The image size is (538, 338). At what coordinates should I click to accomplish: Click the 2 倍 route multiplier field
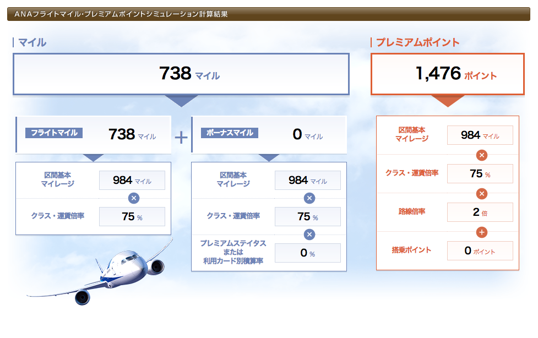click(x=480, y=212)
